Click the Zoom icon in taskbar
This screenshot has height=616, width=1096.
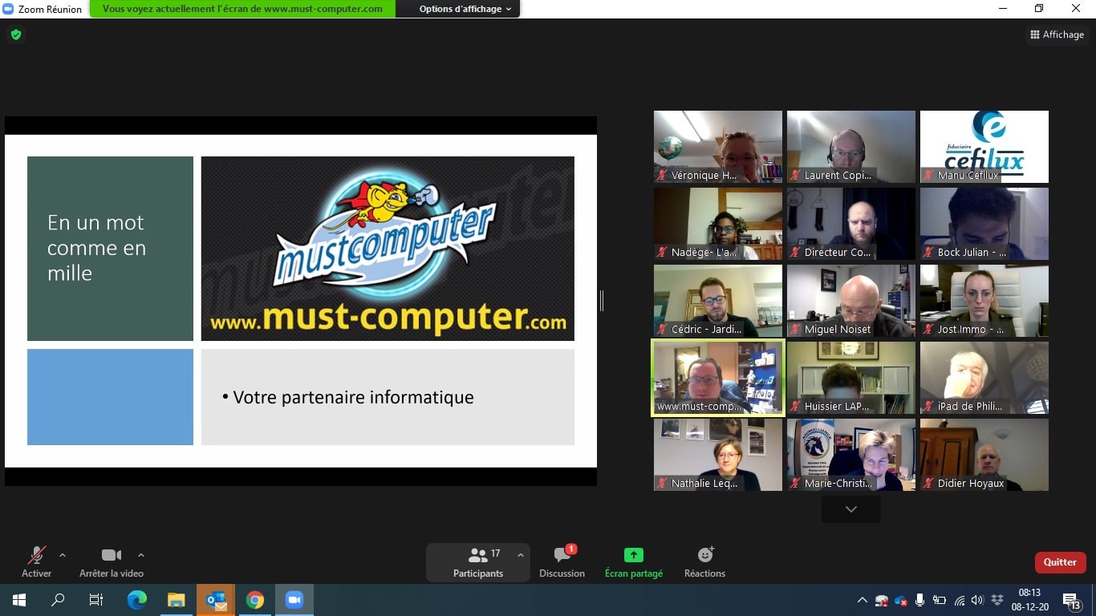[294, 600]
